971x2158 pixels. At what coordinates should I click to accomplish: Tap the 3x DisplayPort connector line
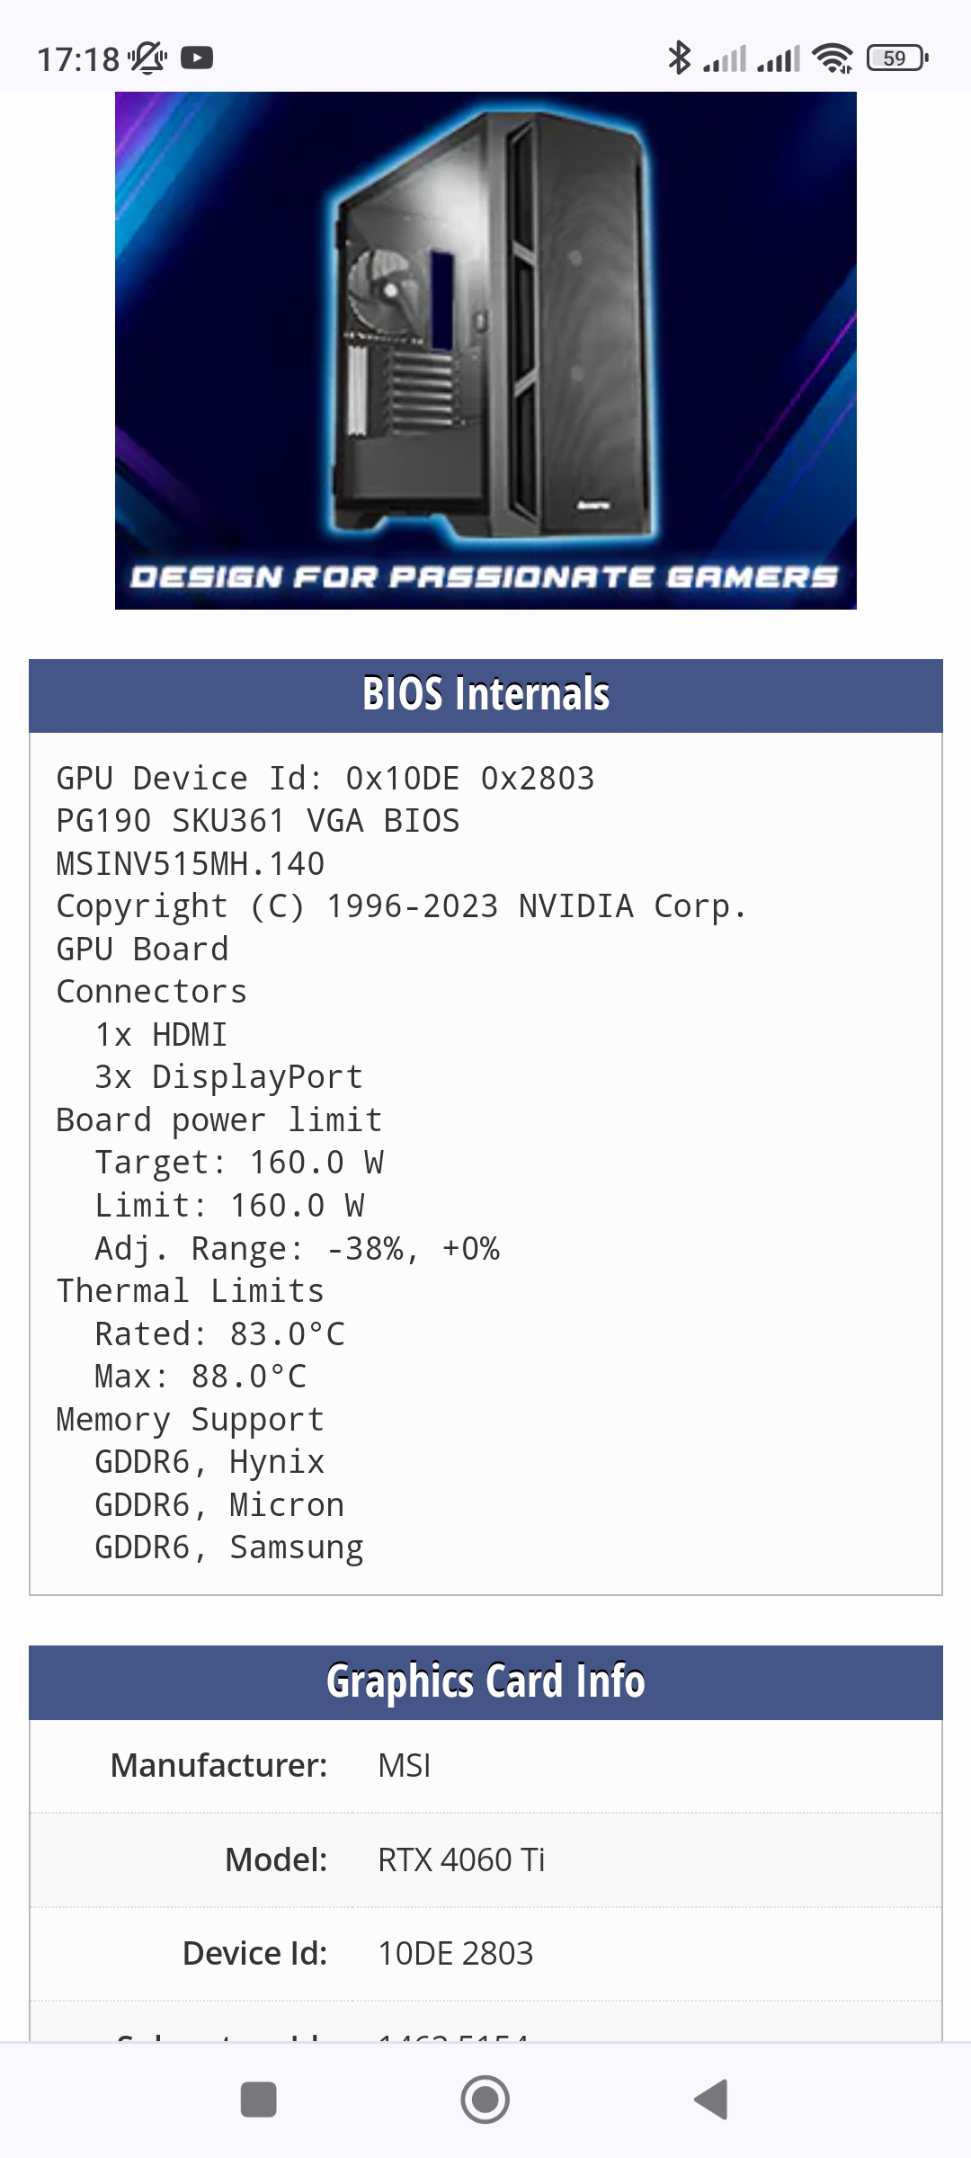pos(228,1077)
